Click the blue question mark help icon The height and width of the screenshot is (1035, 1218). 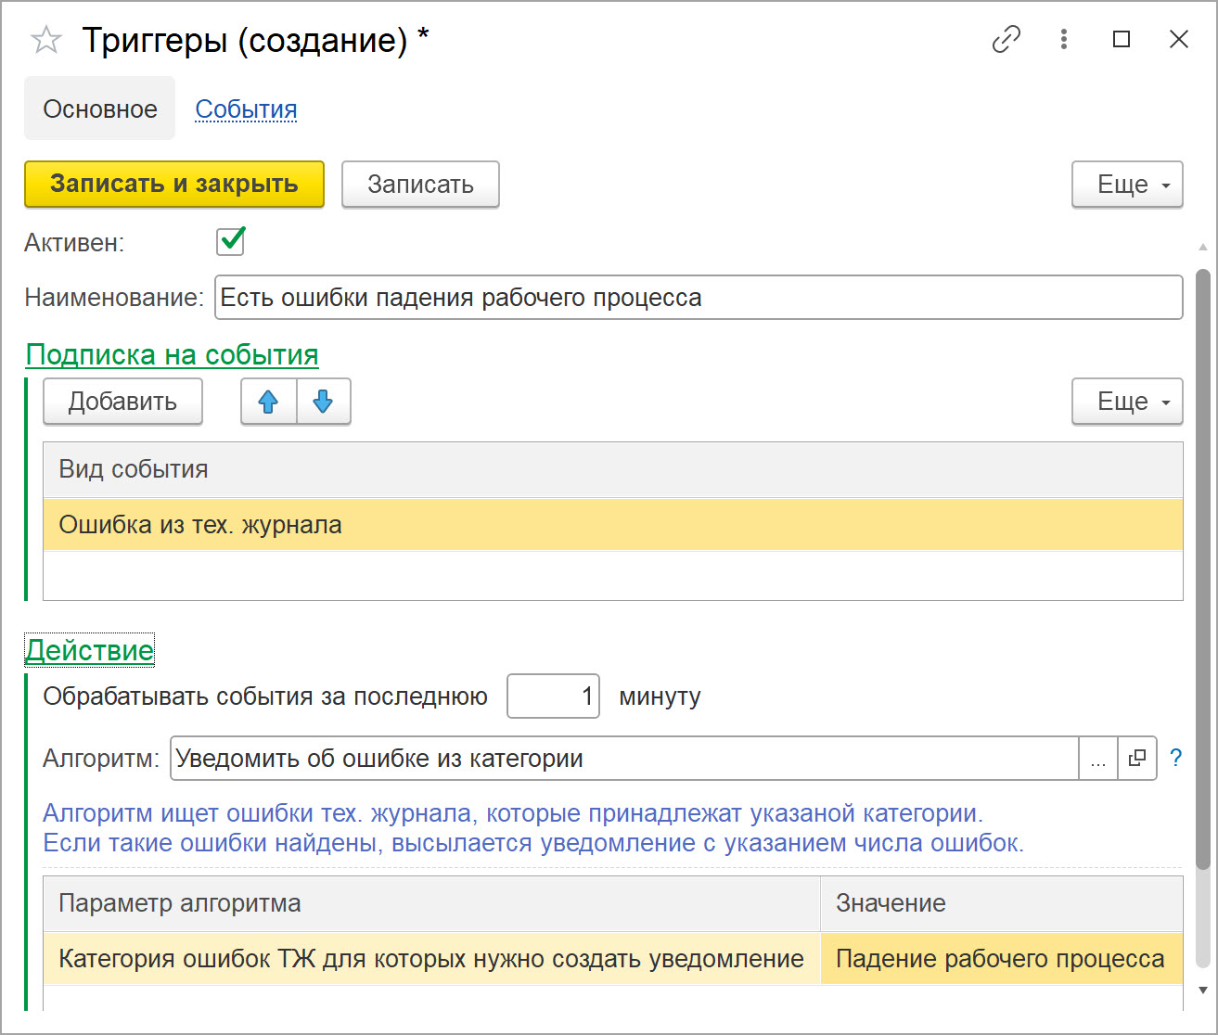click(1176, 759)
